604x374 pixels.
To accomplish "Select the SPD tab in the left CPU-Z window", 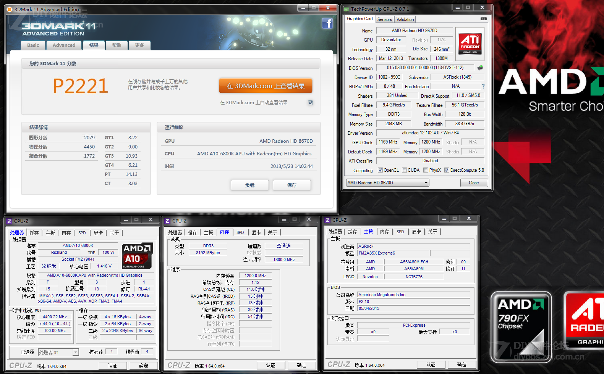I will [x=82, y=233].
